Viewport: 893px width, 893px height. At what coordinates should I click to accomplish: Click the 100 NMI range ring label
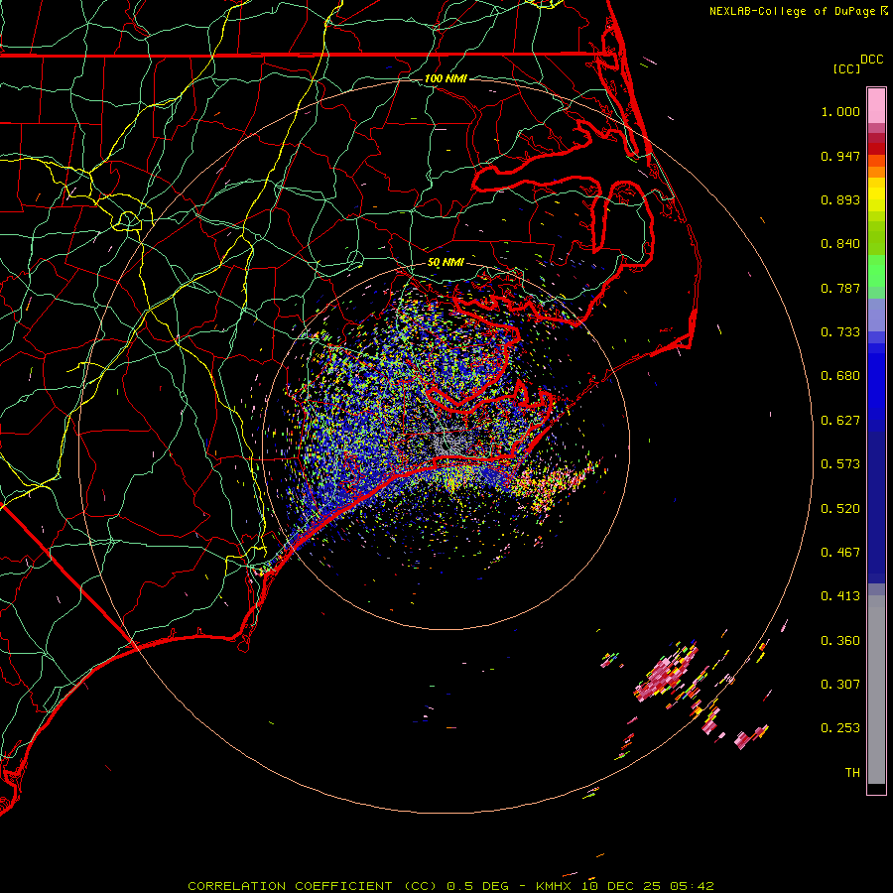pyautogui.click(x=446, y=78)
